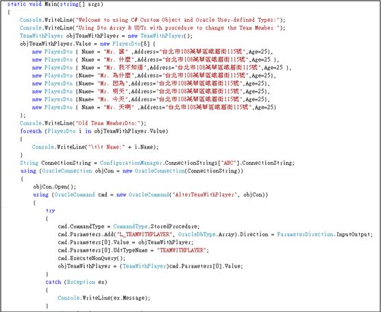Click the PlayerDto line with 'Mr. 為什麼'
The height and width of the screenshot is (312, 381).
154,76
